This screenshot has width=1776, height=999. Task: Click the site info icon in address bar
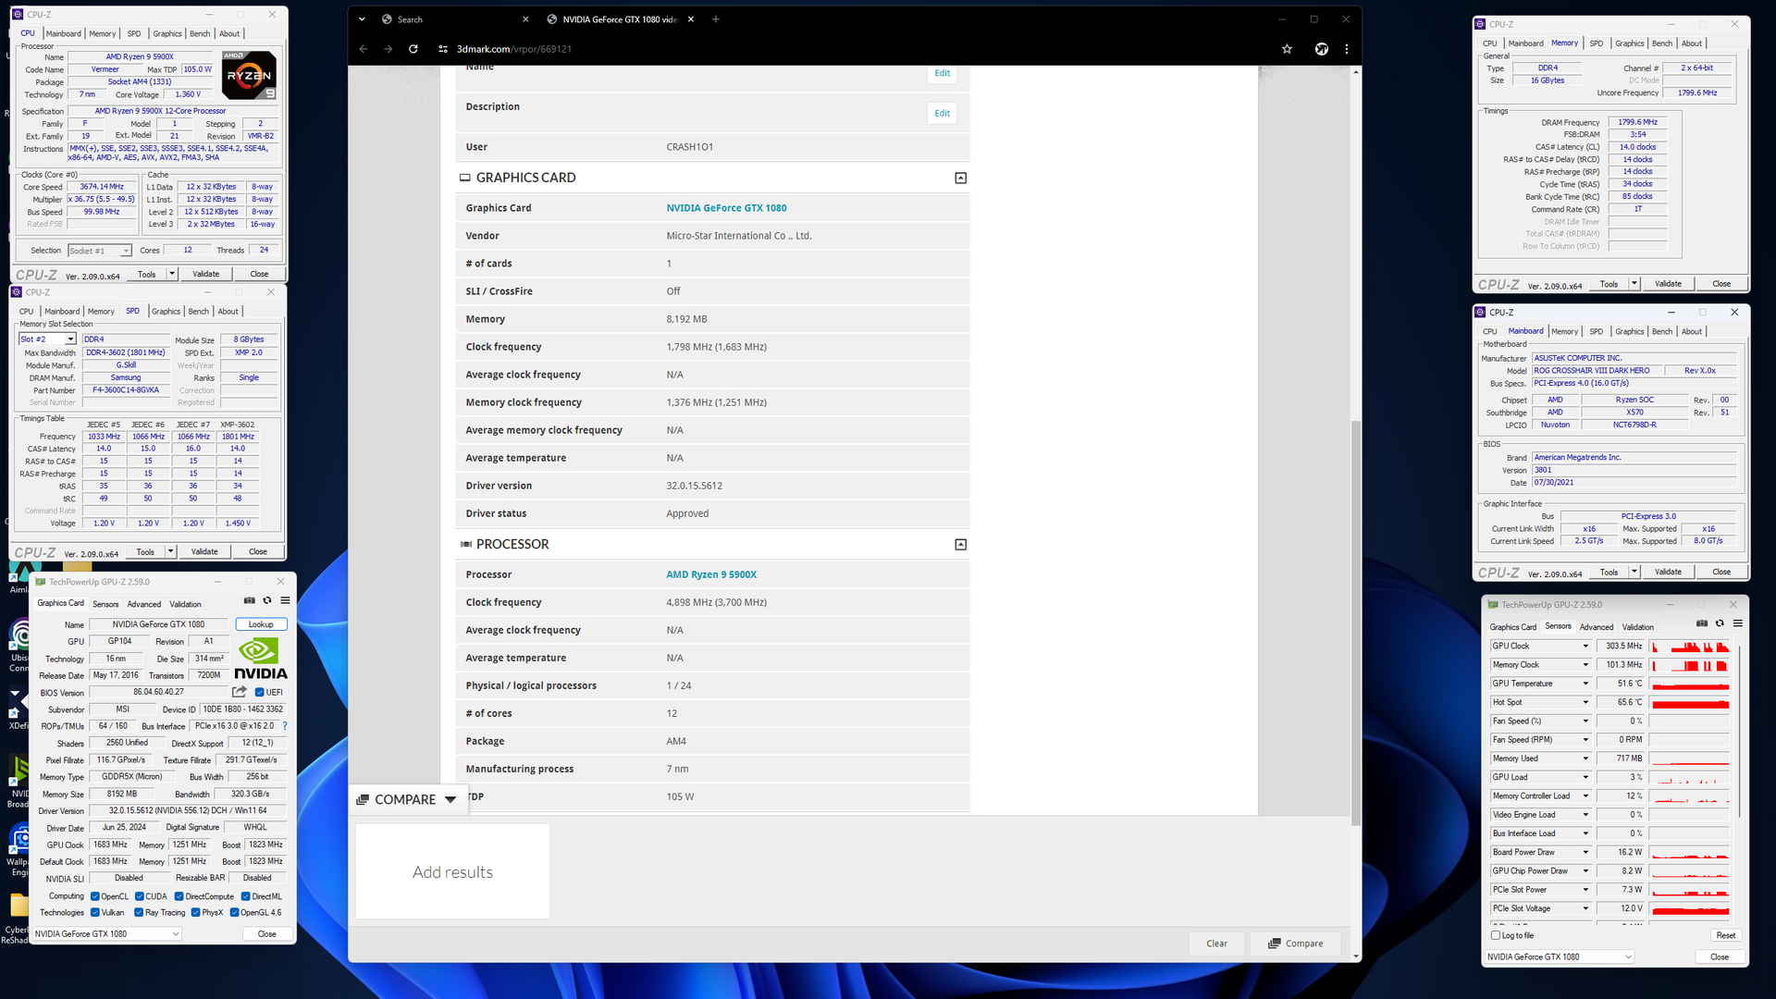443,49
